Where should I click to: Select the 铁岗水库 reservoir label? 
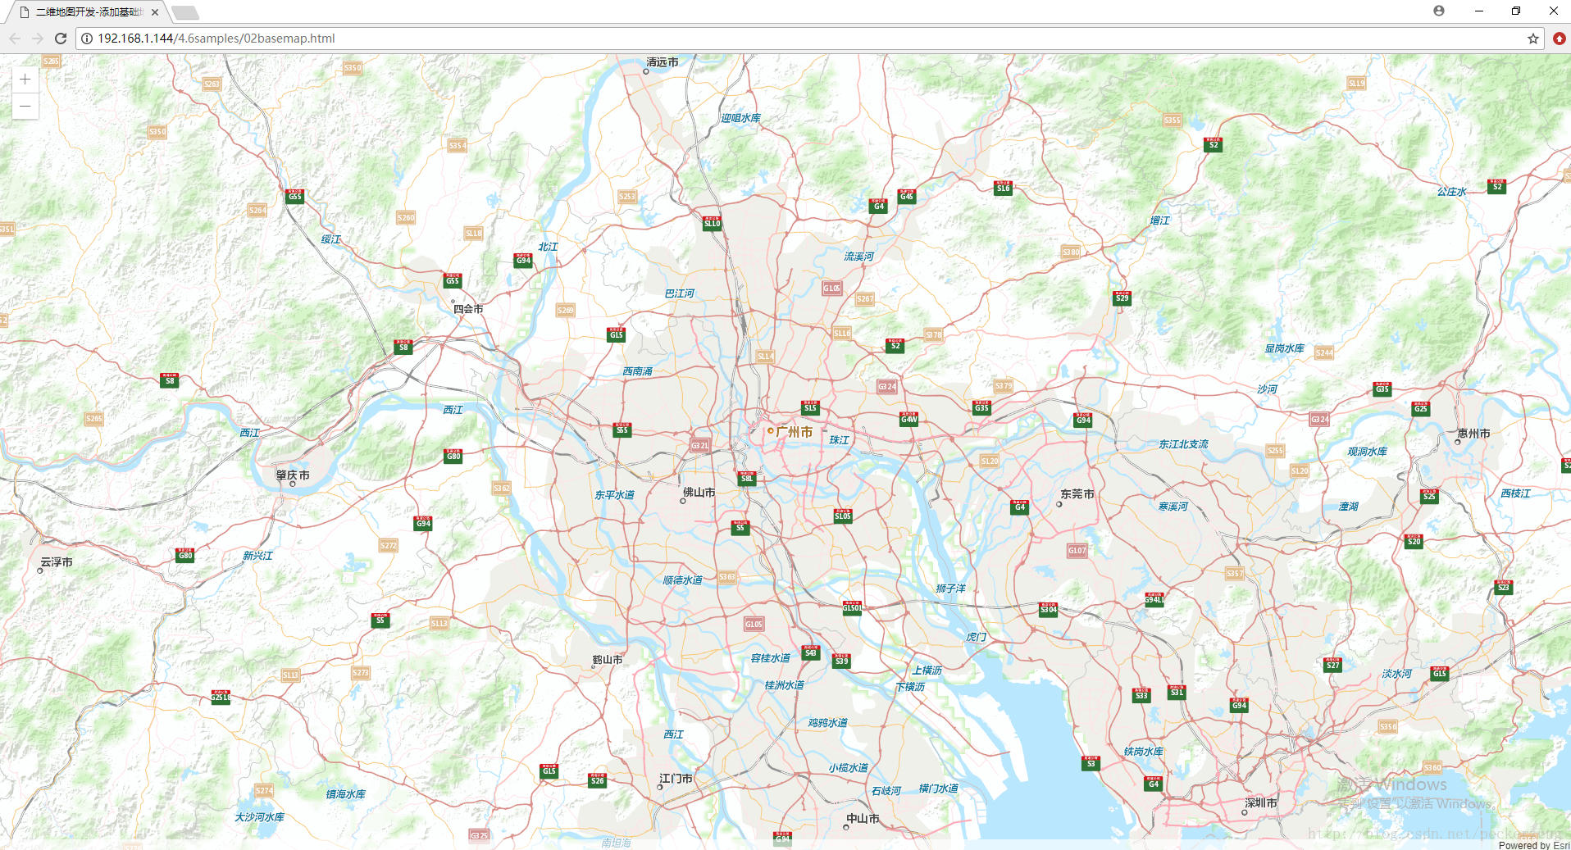pos(1143,752)
